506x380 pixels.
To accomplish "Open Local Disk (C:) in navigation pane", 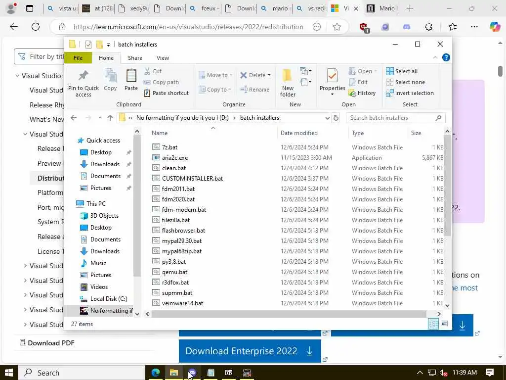I will pos(108,298).
